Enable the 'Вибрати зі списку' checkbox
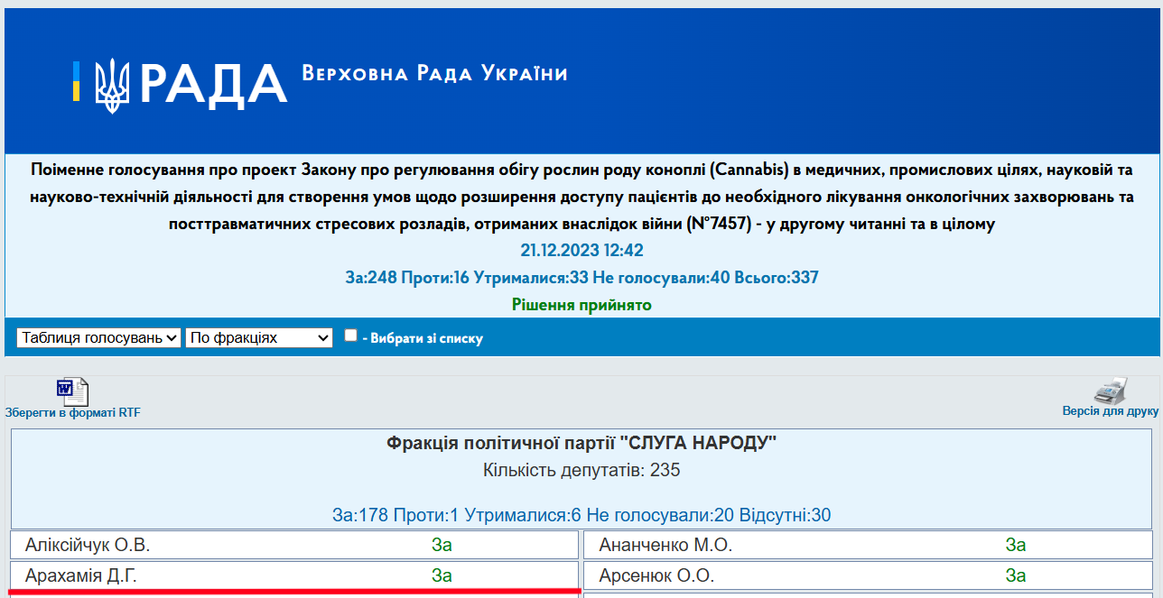 [x=350, y=334]
